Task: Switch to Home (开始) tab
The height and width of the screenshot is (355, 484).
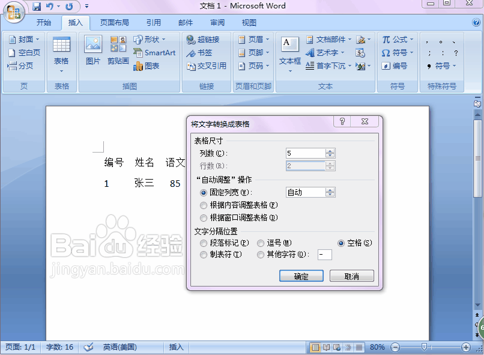Action: (44, 23)
